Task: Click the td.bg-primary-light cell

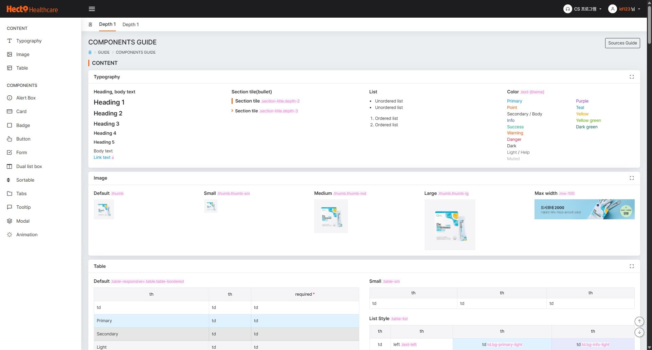Action: [502, 345]
